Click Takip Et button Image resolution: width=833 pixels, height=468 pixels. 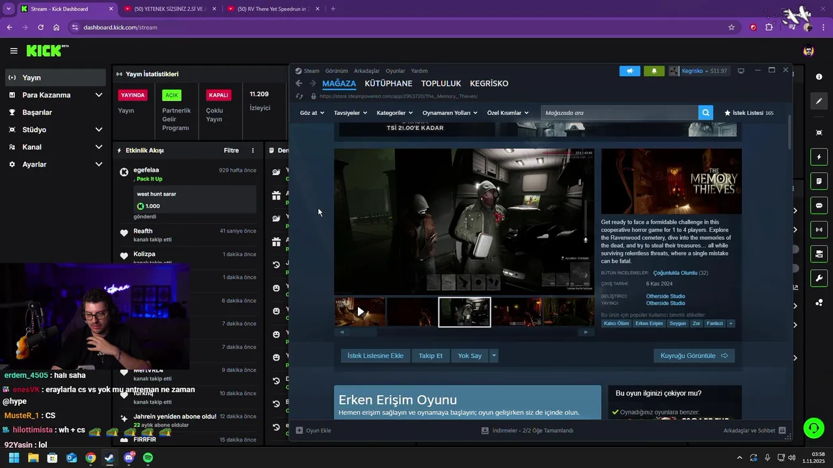point(431,356)
